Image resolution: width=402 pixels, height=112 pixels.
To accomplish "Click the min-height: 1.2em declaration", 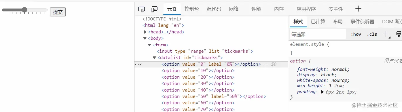I will point(321,86).
